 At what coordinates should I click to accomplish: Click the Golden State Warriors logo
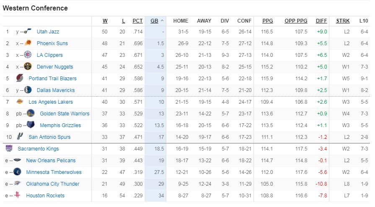31,113
